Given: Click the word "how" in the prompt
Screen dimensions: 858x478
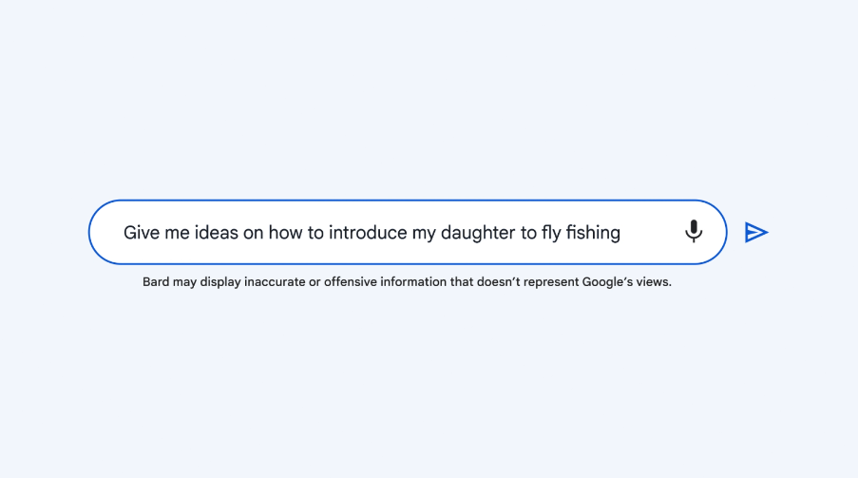Looking at the screenshot, I should 284,233.
